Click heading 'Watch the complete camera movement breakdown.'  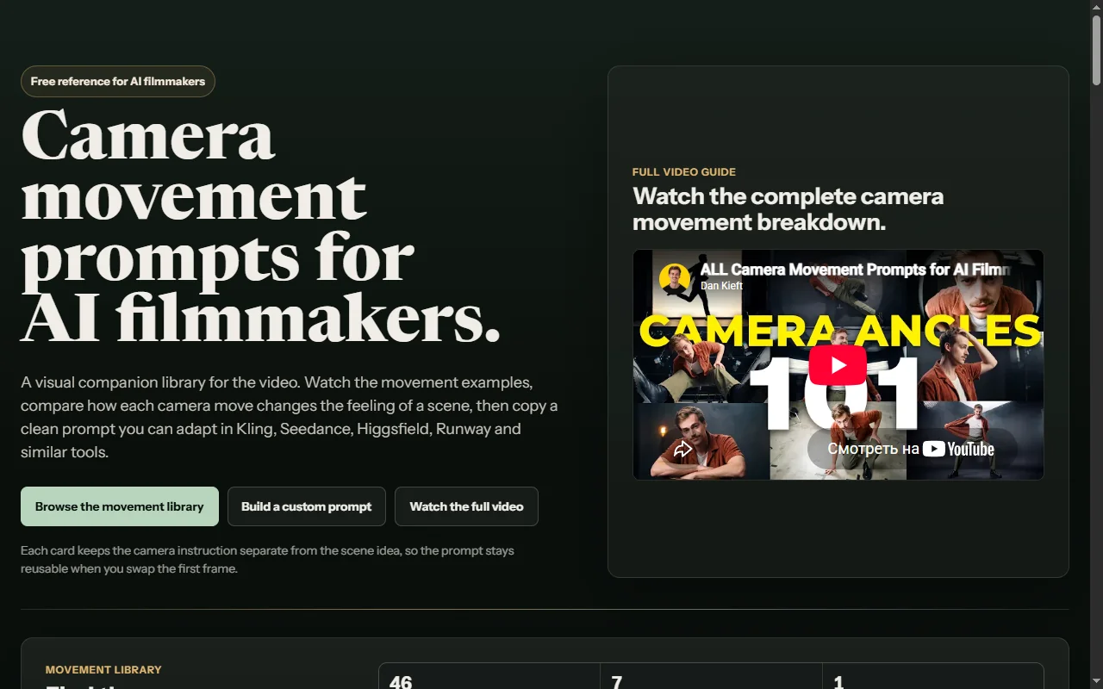pyautogui.click(x=788, y=209)
